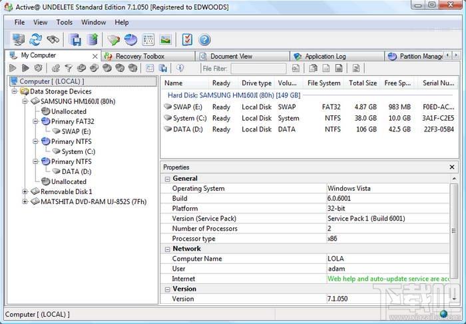Click the Computer Name value LOLA
466x324 pixels.
[x=336, y=259]
